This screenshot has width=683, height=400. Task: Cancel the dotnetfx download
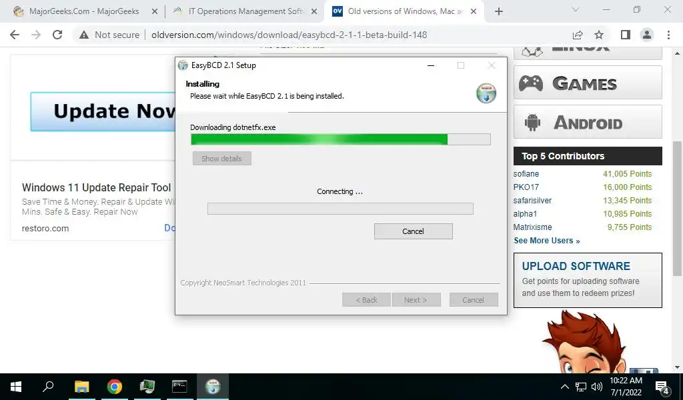(x=413, y=231)
